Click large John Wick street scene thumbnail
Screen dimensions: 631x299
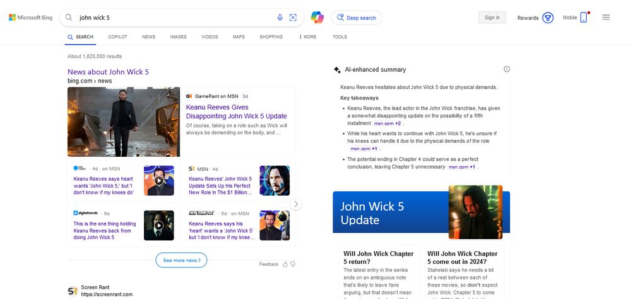pos(124,122)
